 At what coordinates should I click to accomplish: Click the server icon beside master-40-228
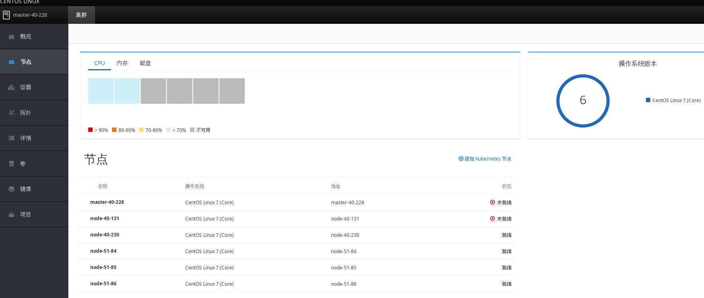pos(6,15)
